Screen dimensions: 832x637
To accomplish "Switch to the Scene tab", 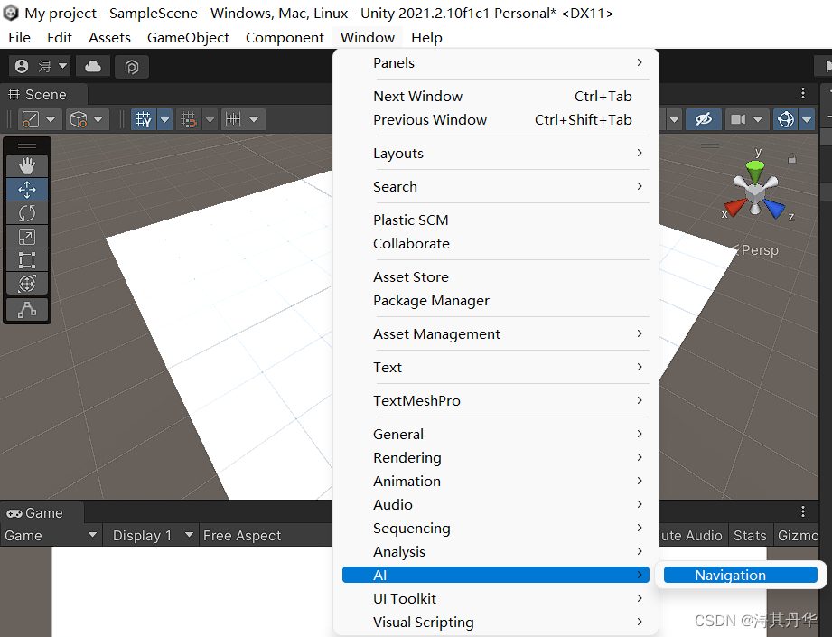I will pos(44,95).
